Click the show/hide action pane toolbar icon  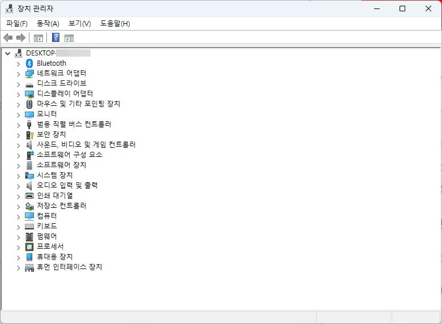(69, 38)
